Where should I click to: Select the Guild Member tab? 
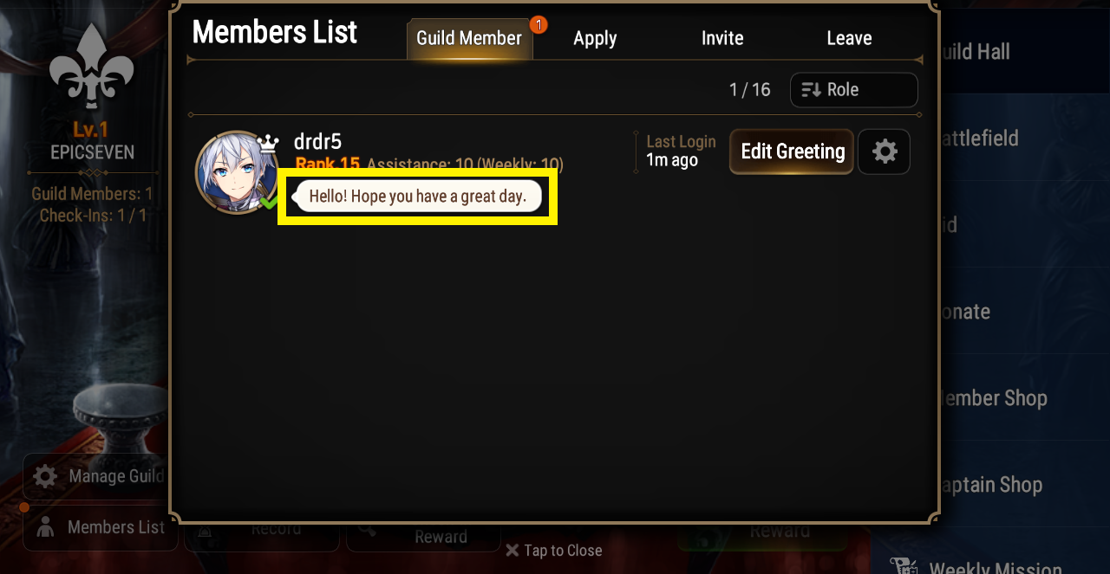click(x=469, y=39)
